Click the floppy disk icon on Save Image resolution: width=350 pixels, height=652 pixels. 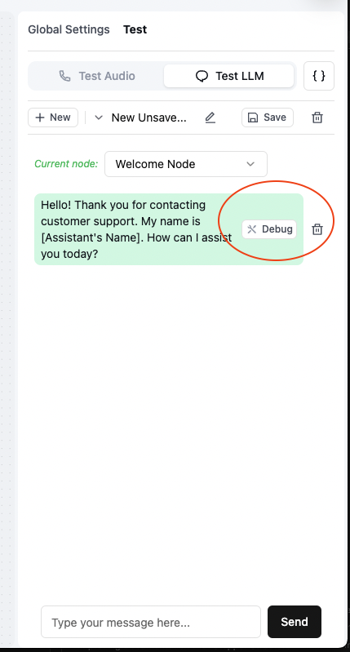pyautogui.click(x=252, y=118)
